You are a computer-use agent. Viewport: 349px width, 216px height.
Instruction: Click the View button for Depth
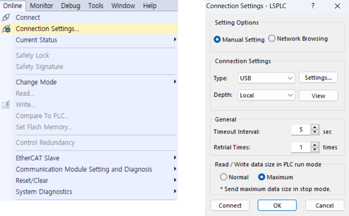318,95
